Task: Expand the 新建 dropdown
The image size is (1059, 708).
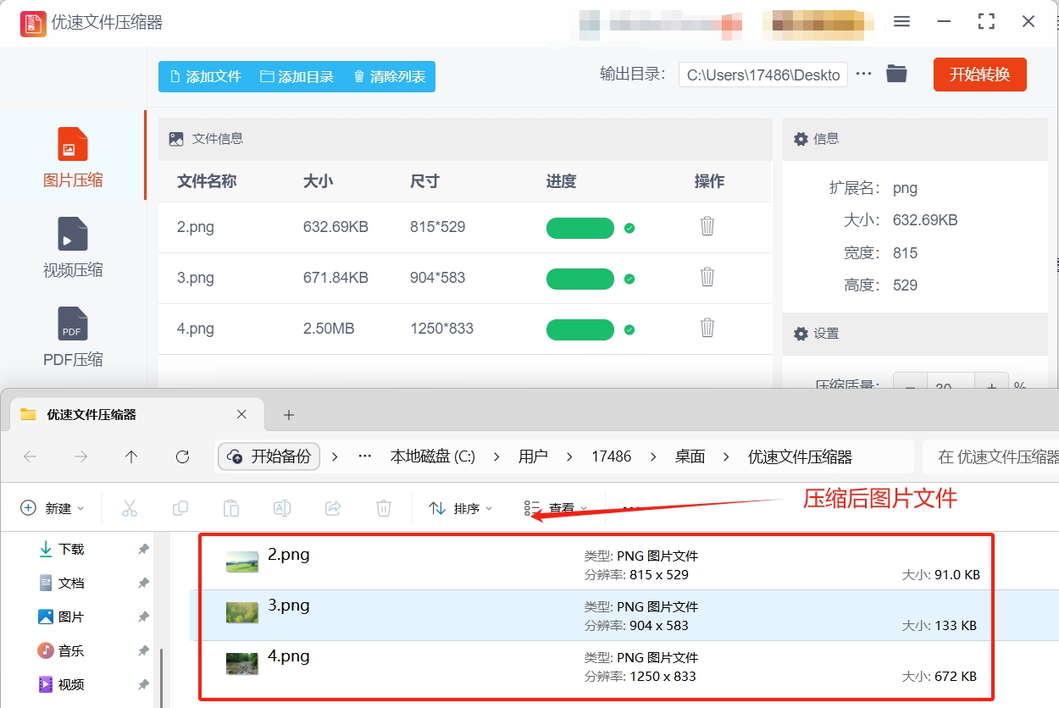Action: pyautogui.click(x=53, y=507)
